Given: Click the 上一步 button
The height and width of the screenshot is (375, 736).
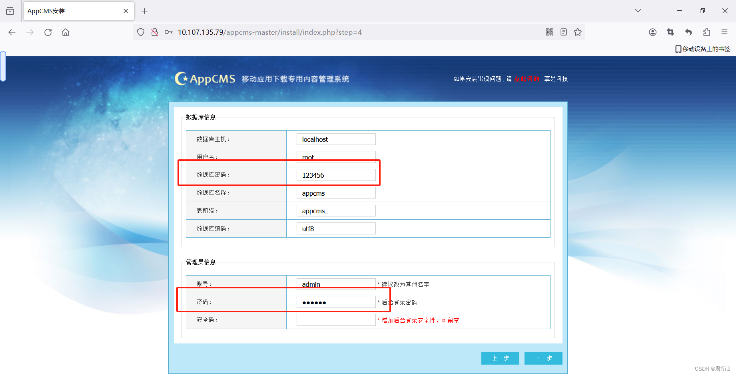Looking at the screenshot, I should pos(500,358).
